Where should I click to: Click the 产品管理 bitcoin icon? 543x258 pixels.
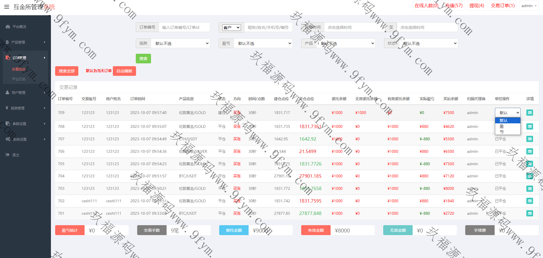[7, 42]
